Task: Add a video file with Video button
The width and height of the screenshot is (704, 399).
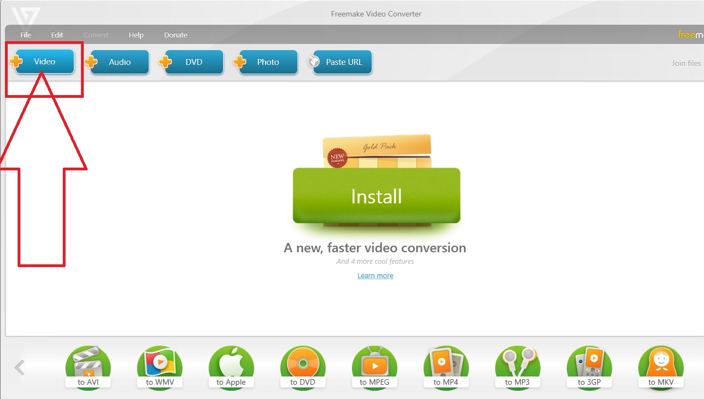Action: [x=44, y=62]
